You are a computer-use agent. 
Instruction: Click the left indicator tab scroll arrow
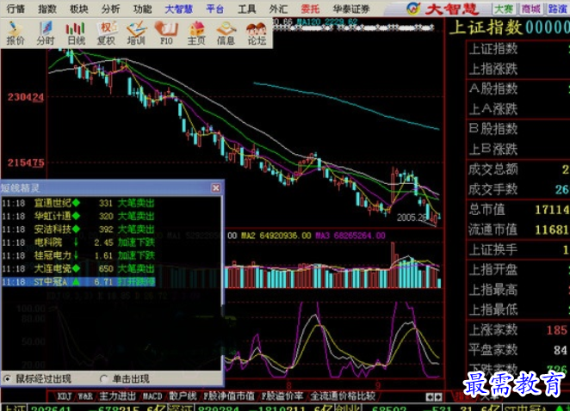coord(430,397)
